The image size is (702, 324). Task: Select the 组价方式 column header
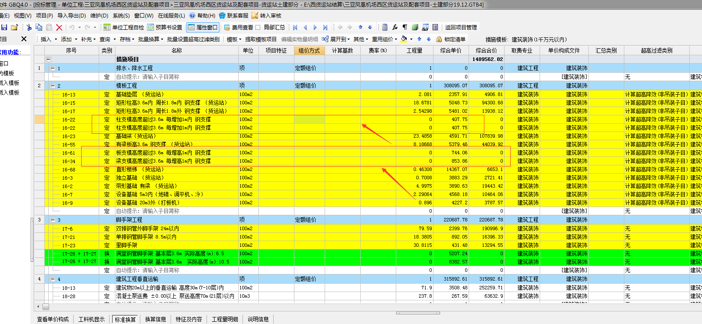(309, 50)
